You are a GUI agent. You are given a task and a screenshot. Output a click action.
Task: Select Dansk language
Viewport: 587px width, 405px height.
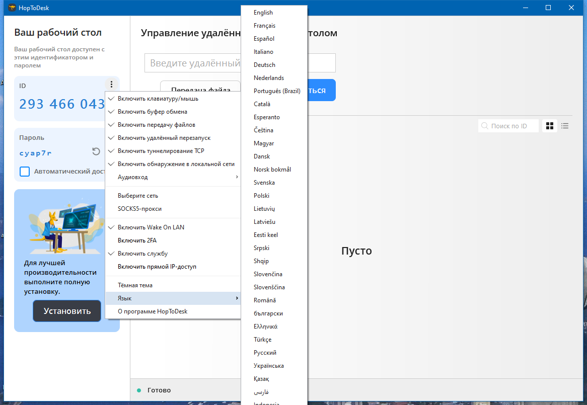tap(274, 156)
